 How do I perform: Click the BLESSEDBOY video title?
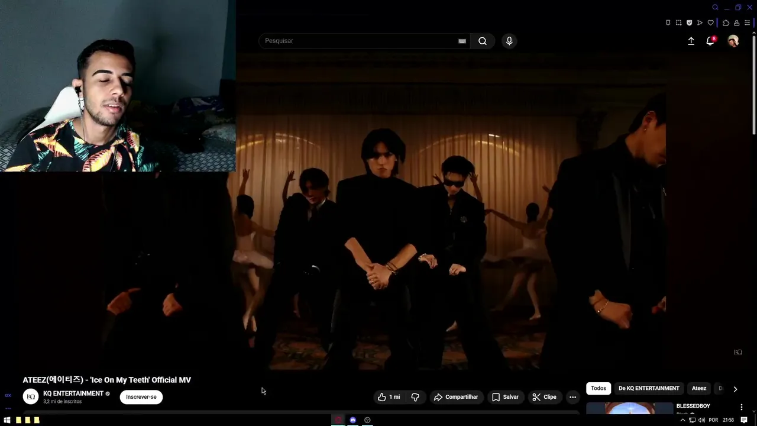pyautogui.click(x=693, y=406)
